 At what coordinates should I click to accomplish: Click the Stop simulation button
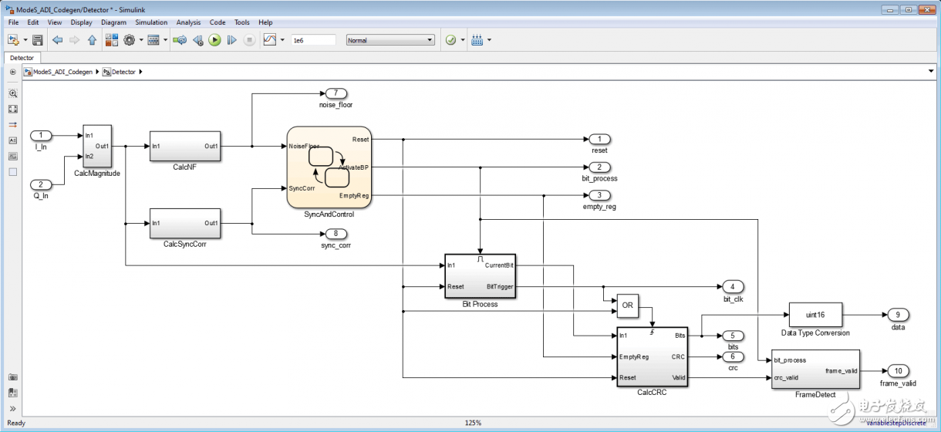[x=249, y=40]
